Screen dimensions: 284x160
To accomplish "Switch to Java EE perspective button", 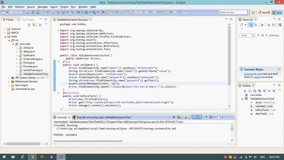I will pyautogui.click(x=264, y=12).
